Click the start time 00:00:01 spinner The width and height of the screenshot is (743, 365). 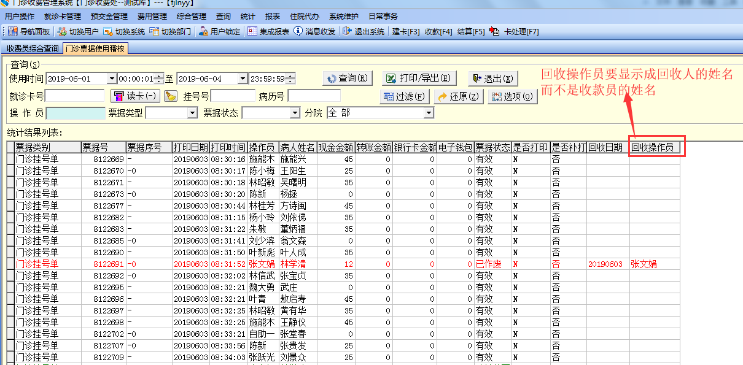click(159, 79)
